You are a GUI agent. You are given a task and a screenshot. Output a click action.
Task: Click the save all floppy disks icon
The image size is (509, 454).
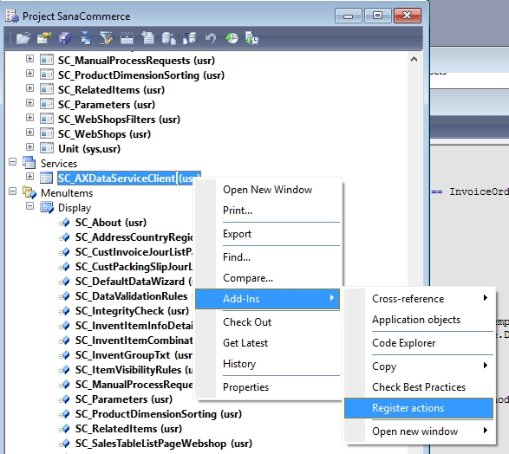[x=65, y=38]
